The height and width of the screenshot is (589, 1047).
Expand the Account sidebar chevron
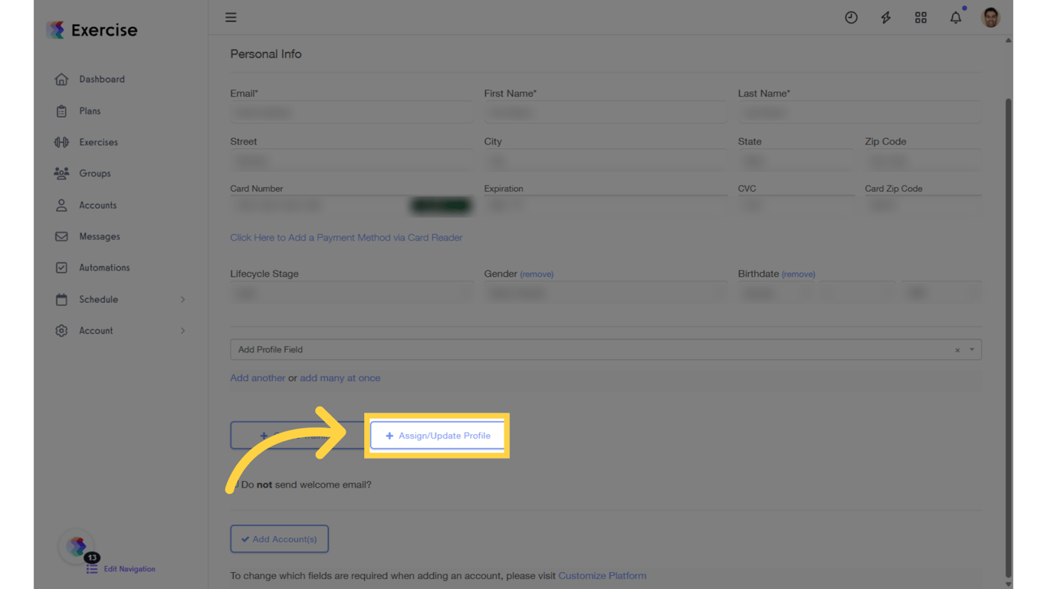point(182,331)
